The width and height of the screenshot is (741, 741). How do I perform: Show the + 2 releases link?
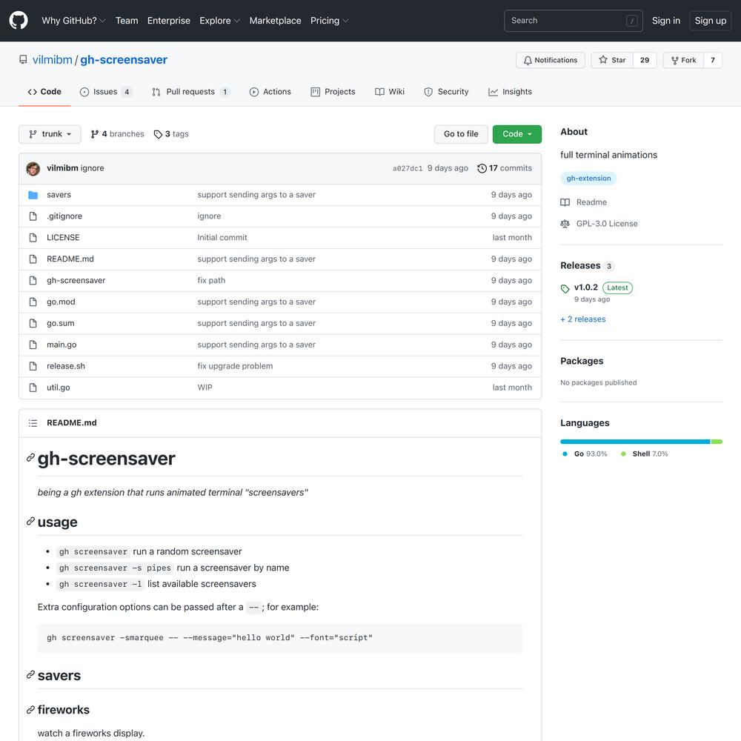582,319
